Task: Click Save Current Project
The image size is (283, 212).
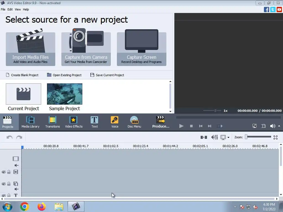Action: pyautogui.click(x=107, y=75)
